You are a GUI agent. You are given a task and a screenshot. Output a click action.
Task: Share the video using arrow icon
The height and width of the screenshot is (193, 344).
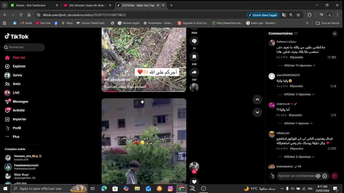tap(194, 72)
